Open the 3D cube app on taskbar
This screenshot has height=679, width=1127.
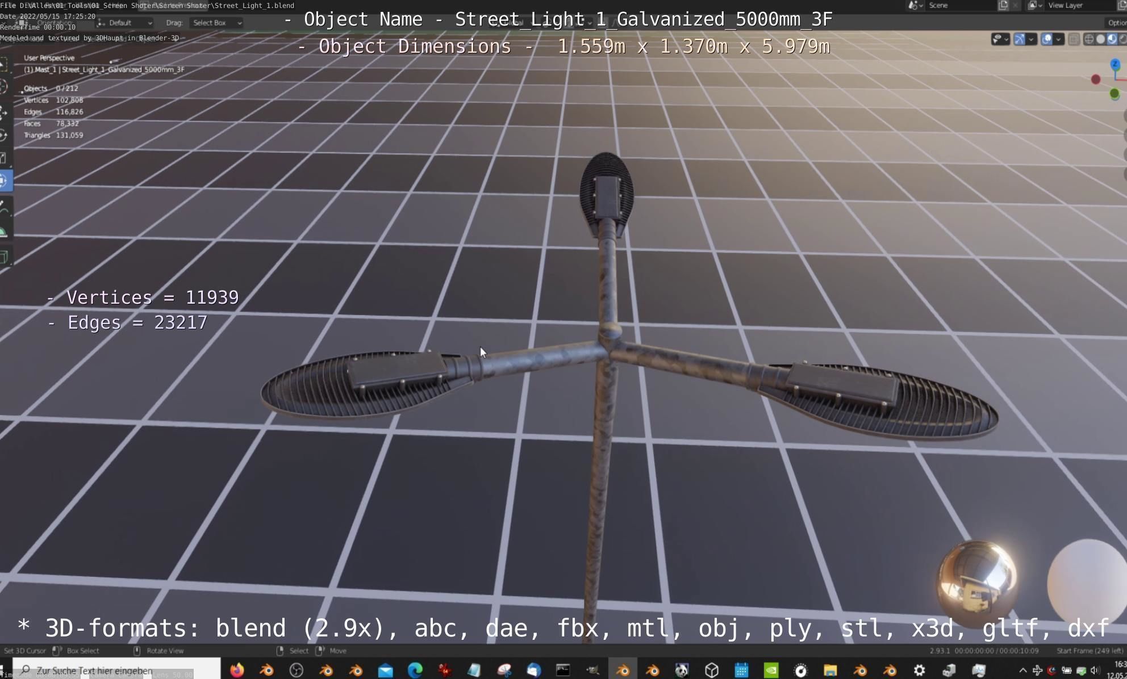click(712, 670)
